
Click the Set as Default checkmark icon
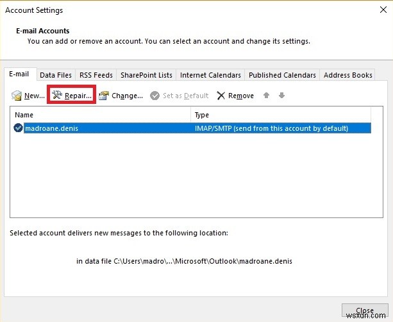click(155, 96)
